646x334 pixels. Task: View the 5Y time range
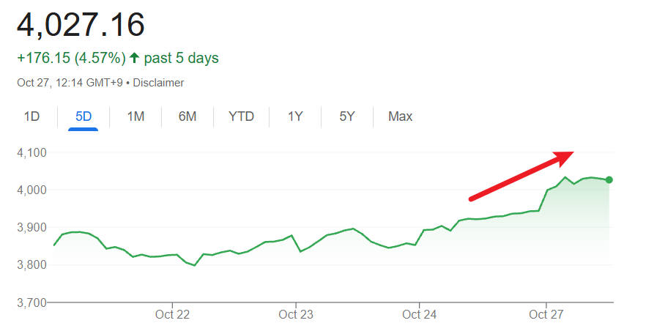click(x=347, y=116)
